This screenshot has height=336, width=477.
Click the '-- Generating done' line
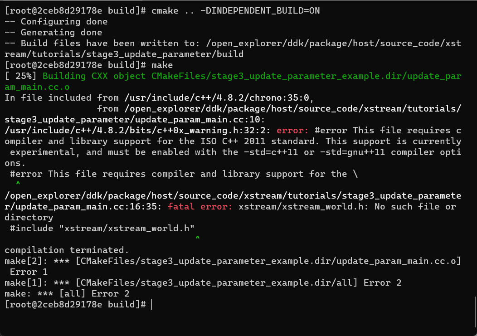[54, 33]
